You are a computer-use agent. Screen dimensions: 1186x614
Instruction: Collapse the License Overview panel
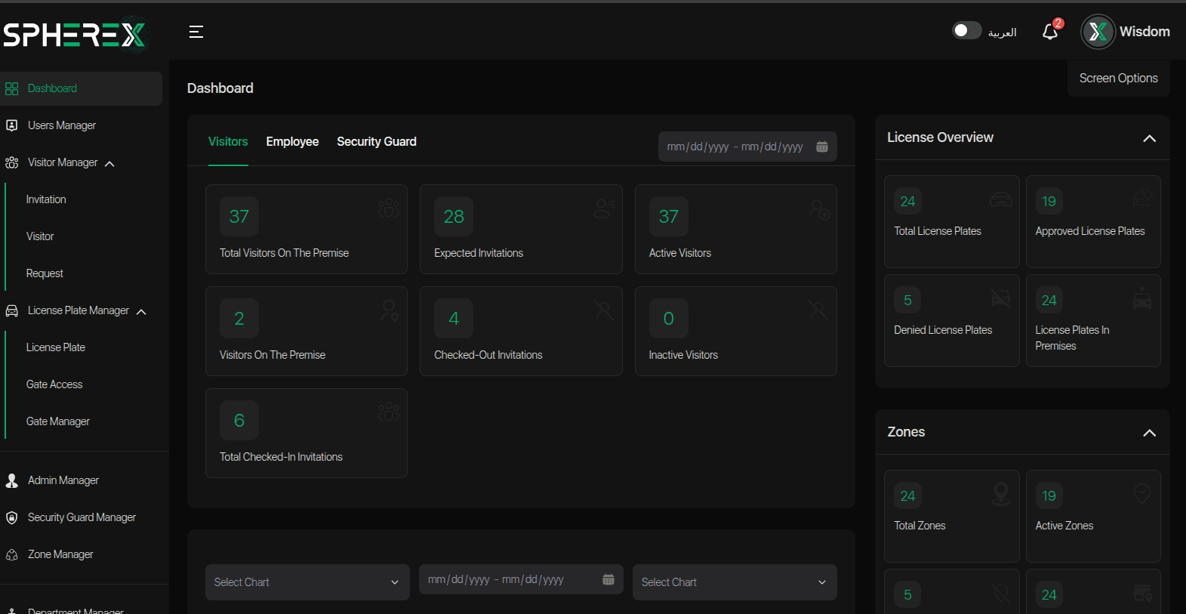(x=1150, y=138)
